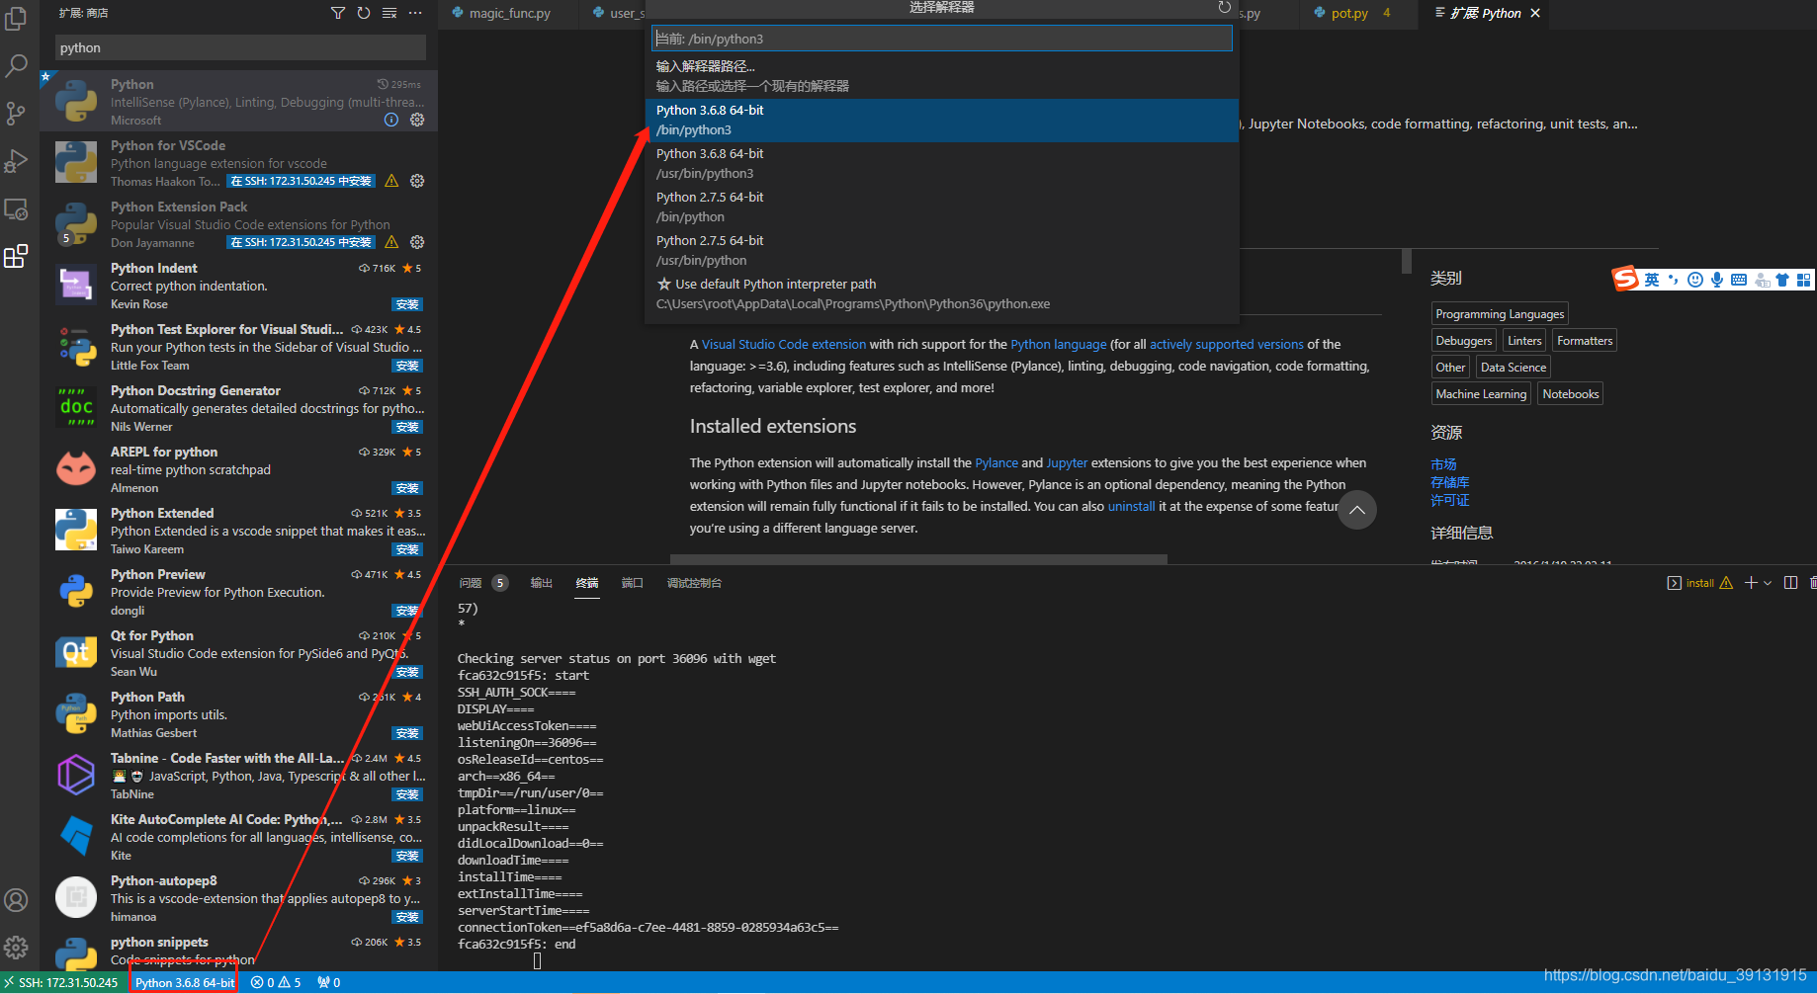
Task: Open the manage gear for Python Extension Pack
Action: (x=417, y=242)
